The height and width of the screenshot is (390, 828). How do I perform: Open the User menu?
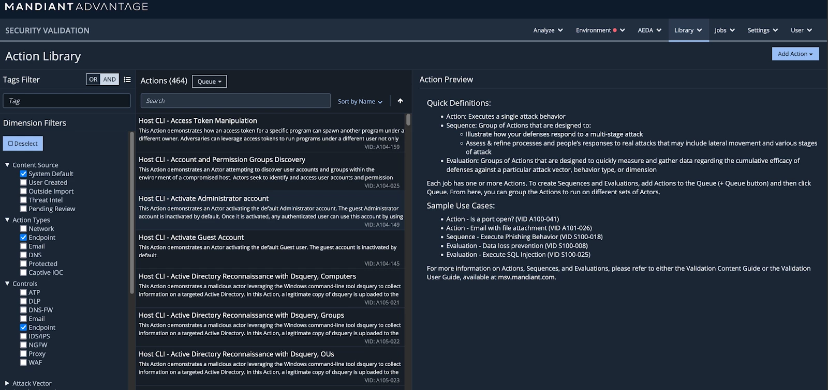pos(801,30)
